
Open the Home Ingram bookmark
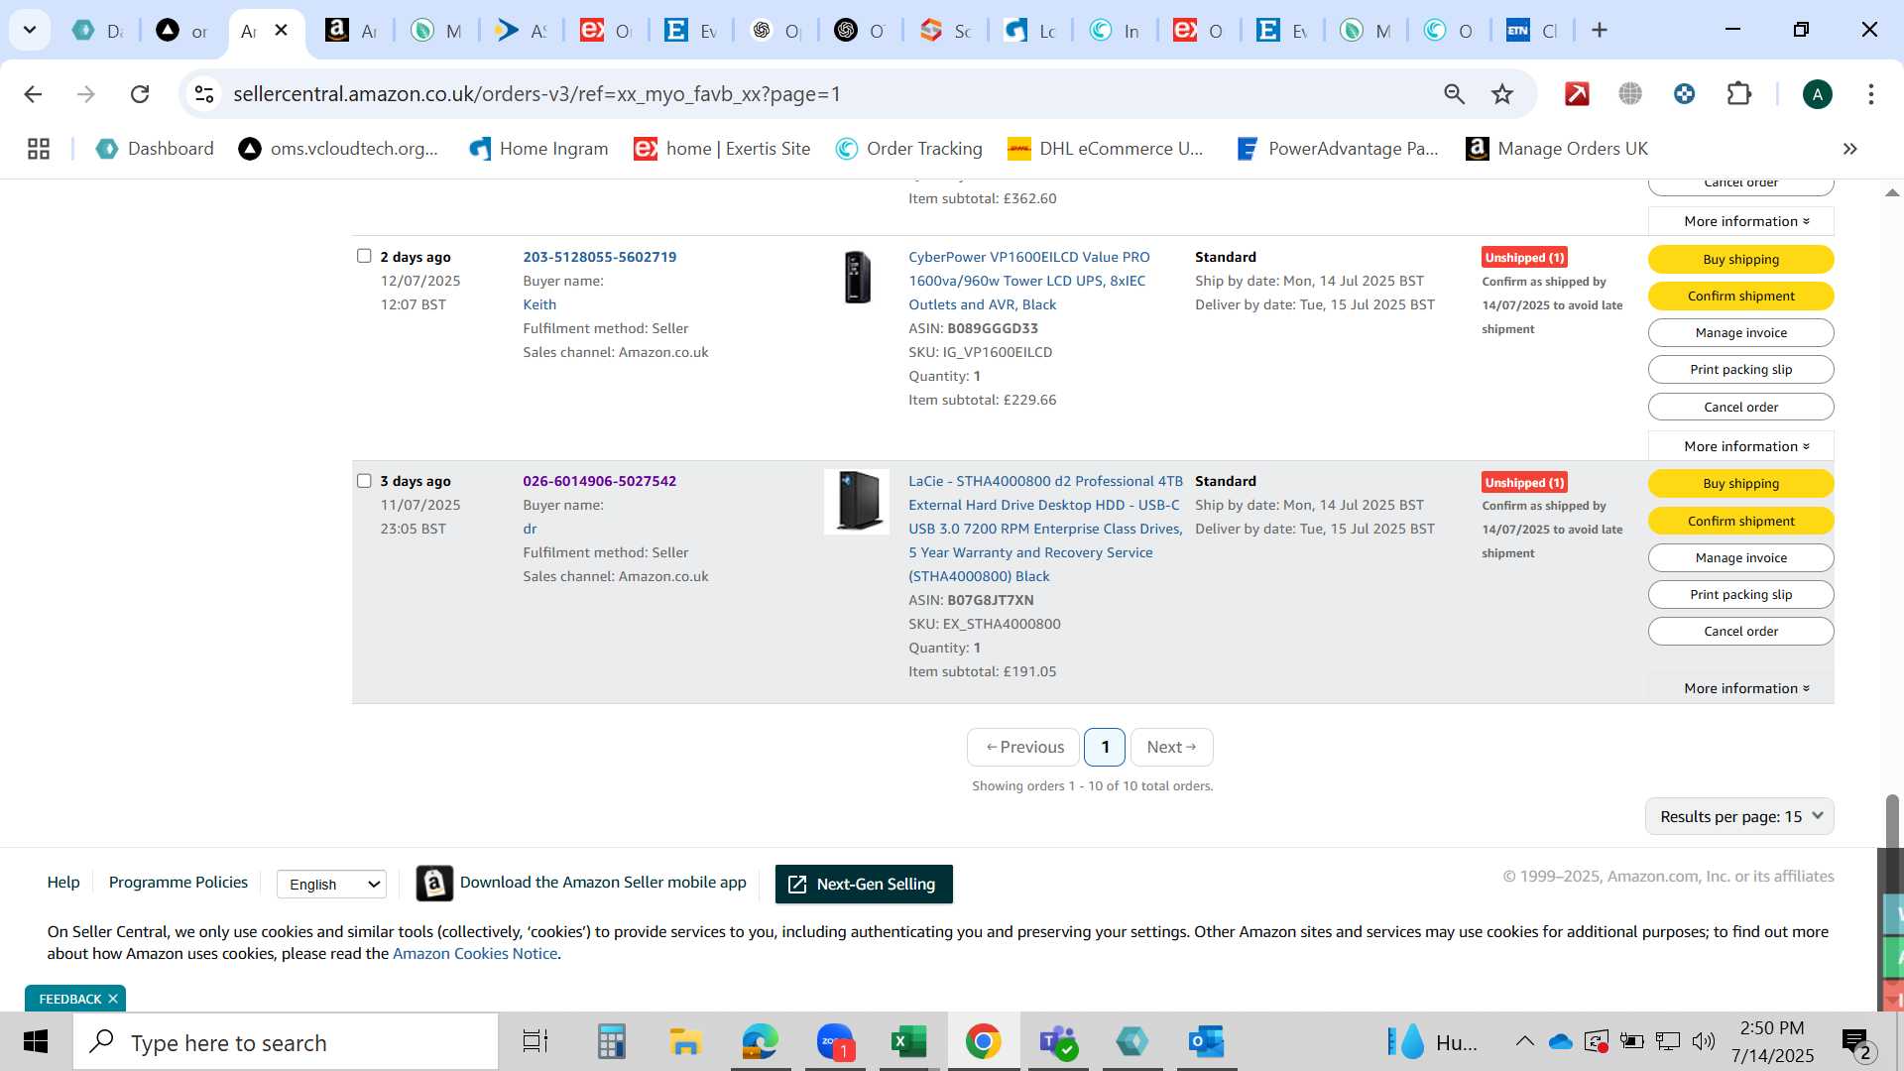(x=538, y=149)
